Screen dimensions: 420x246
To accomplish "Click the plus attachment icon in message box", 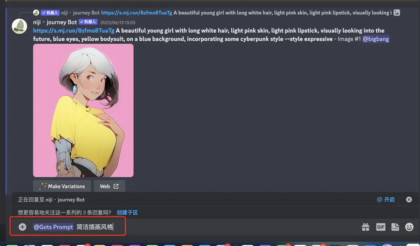I will [x=22, y=227].
